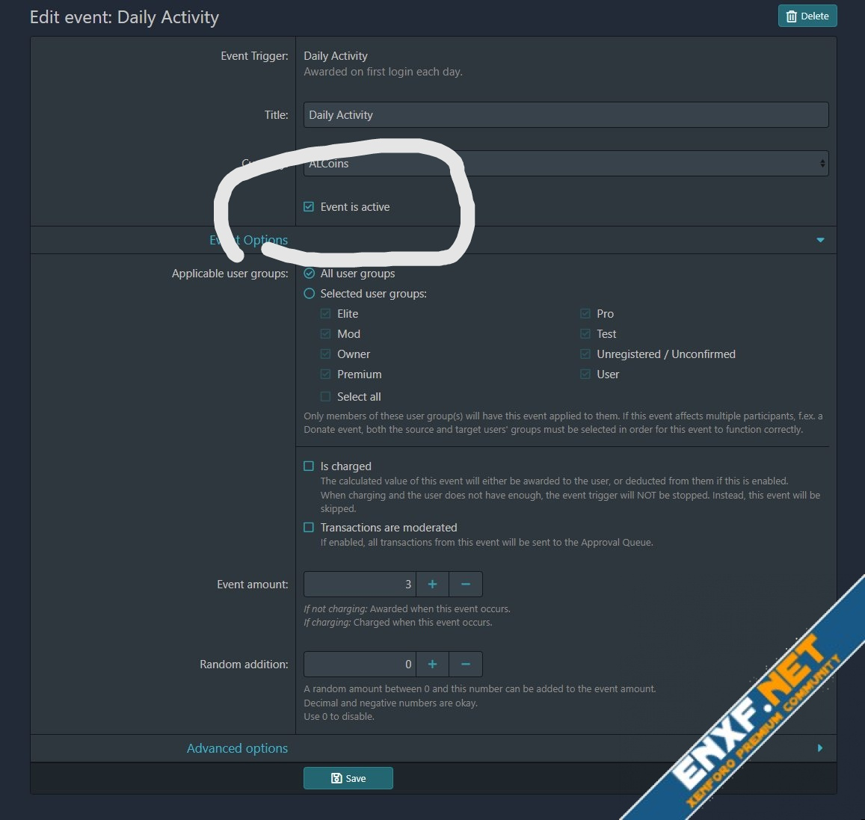
Task: Open the ALCoins currency dropdown
Action: coord(565,163)
